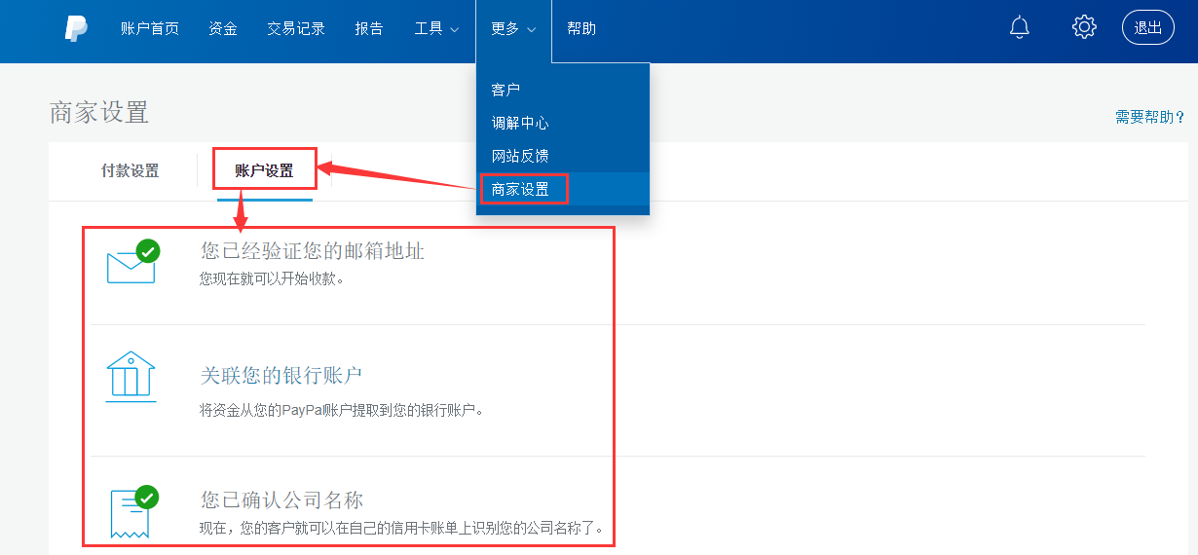Collapse the 更多 dropdown menu
Viewport: 1198px width, 555px height.
pyautogui.click(x=513, y=29)
